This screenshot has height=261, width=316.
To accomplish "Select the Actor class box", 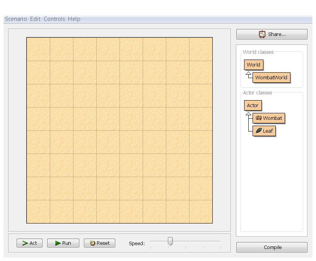I will click(x=253, y=105).
